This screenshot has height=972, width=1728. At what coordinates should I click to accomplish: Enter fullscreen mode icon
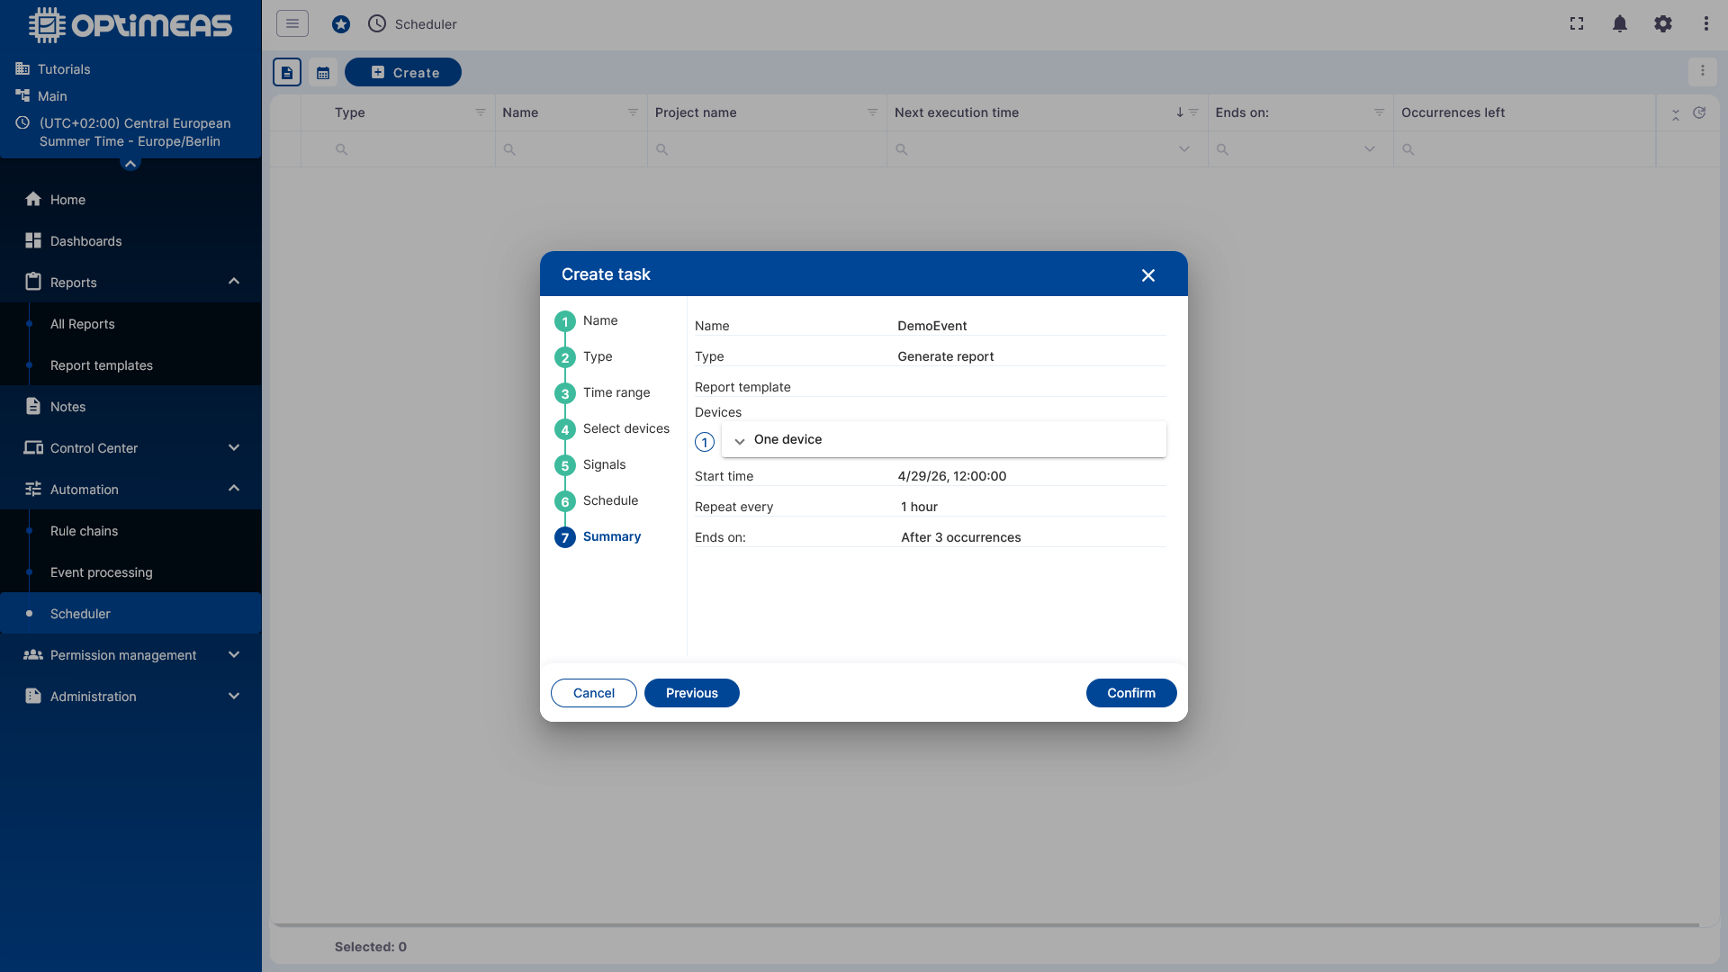click(x=1577, y=23)
